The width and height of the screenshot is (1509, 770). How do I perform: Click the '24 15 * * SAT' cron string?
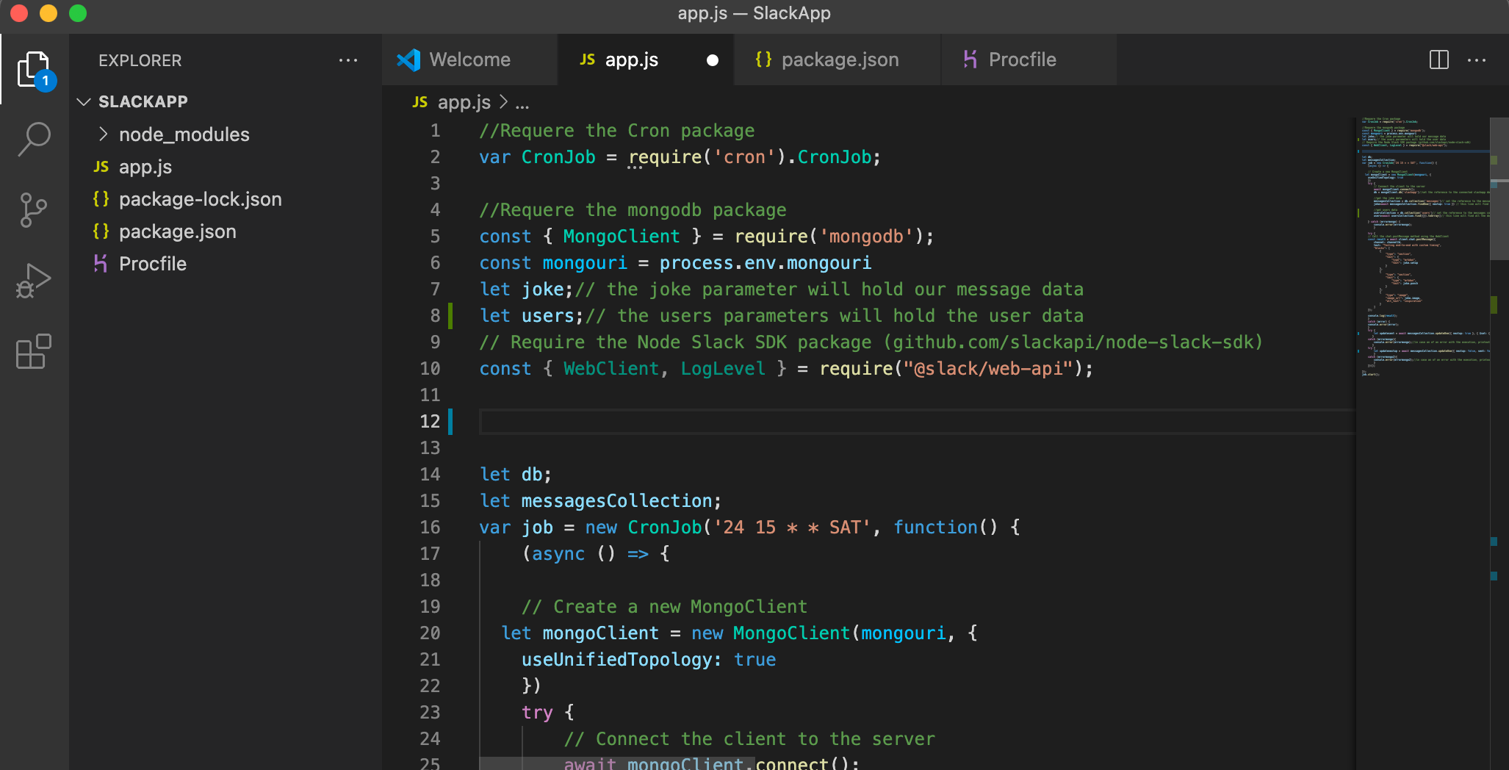click(x=792, y=528)
